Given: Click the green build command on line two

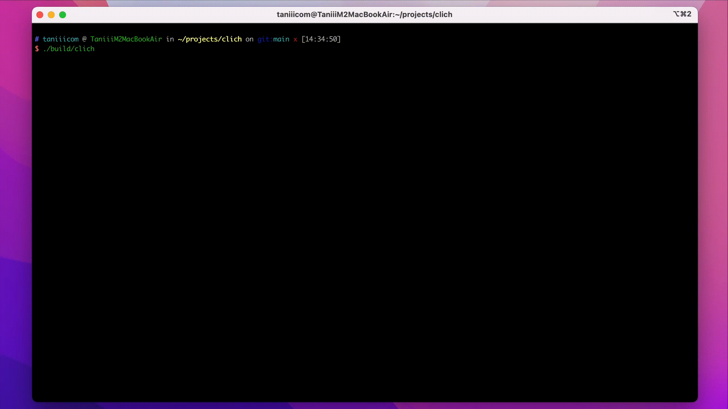Looking at the screenshot, I should (x=69, y=49).
